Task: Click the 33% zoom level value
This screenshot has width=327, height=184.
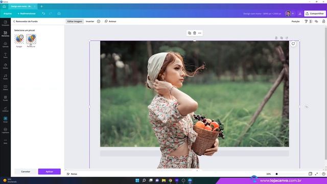Action: coord(269,174)
